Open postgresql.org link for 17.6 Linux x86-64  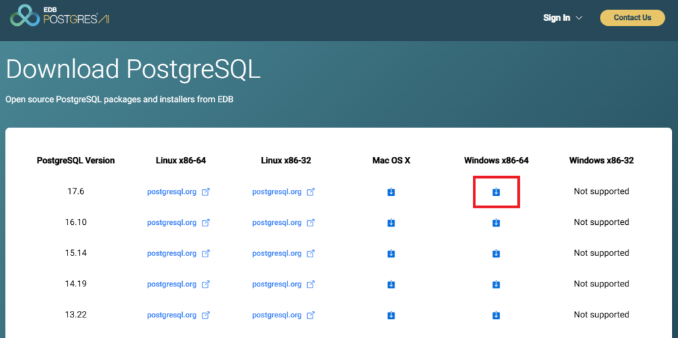pyautogui.click(x=171, y=191)
